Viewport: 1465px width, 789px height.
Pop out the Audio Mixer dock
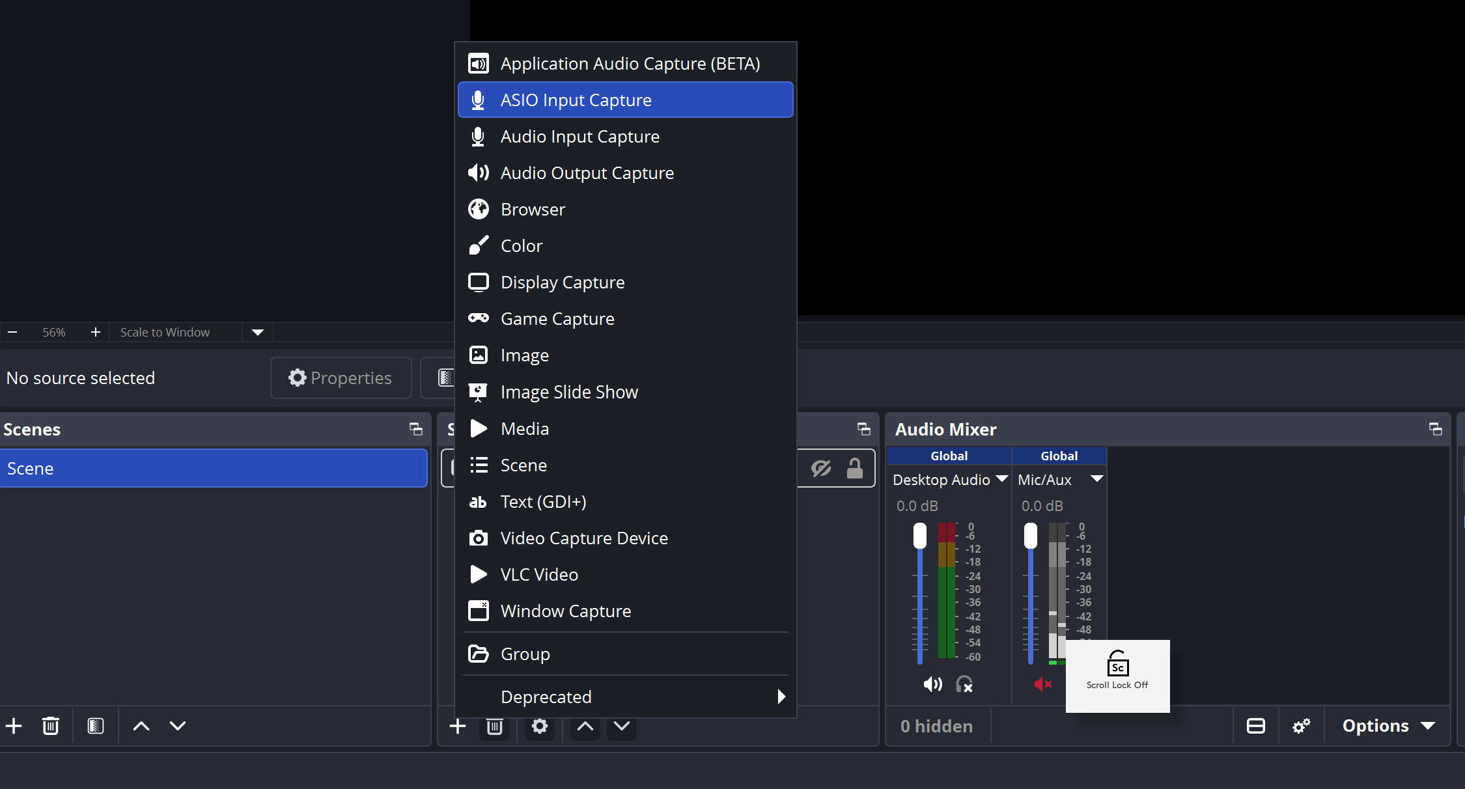[x=1435, y=429]
